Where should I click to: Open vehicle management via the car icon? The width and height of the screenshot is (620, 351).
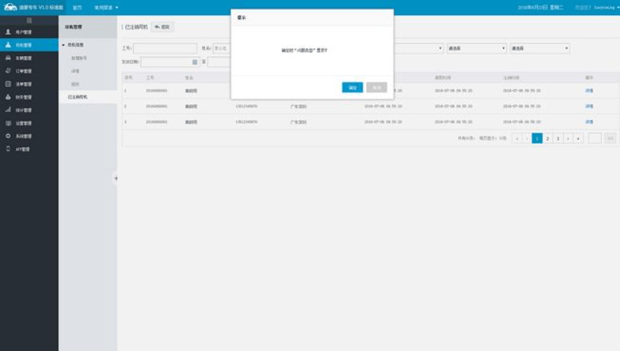click(x=8, y=58)
